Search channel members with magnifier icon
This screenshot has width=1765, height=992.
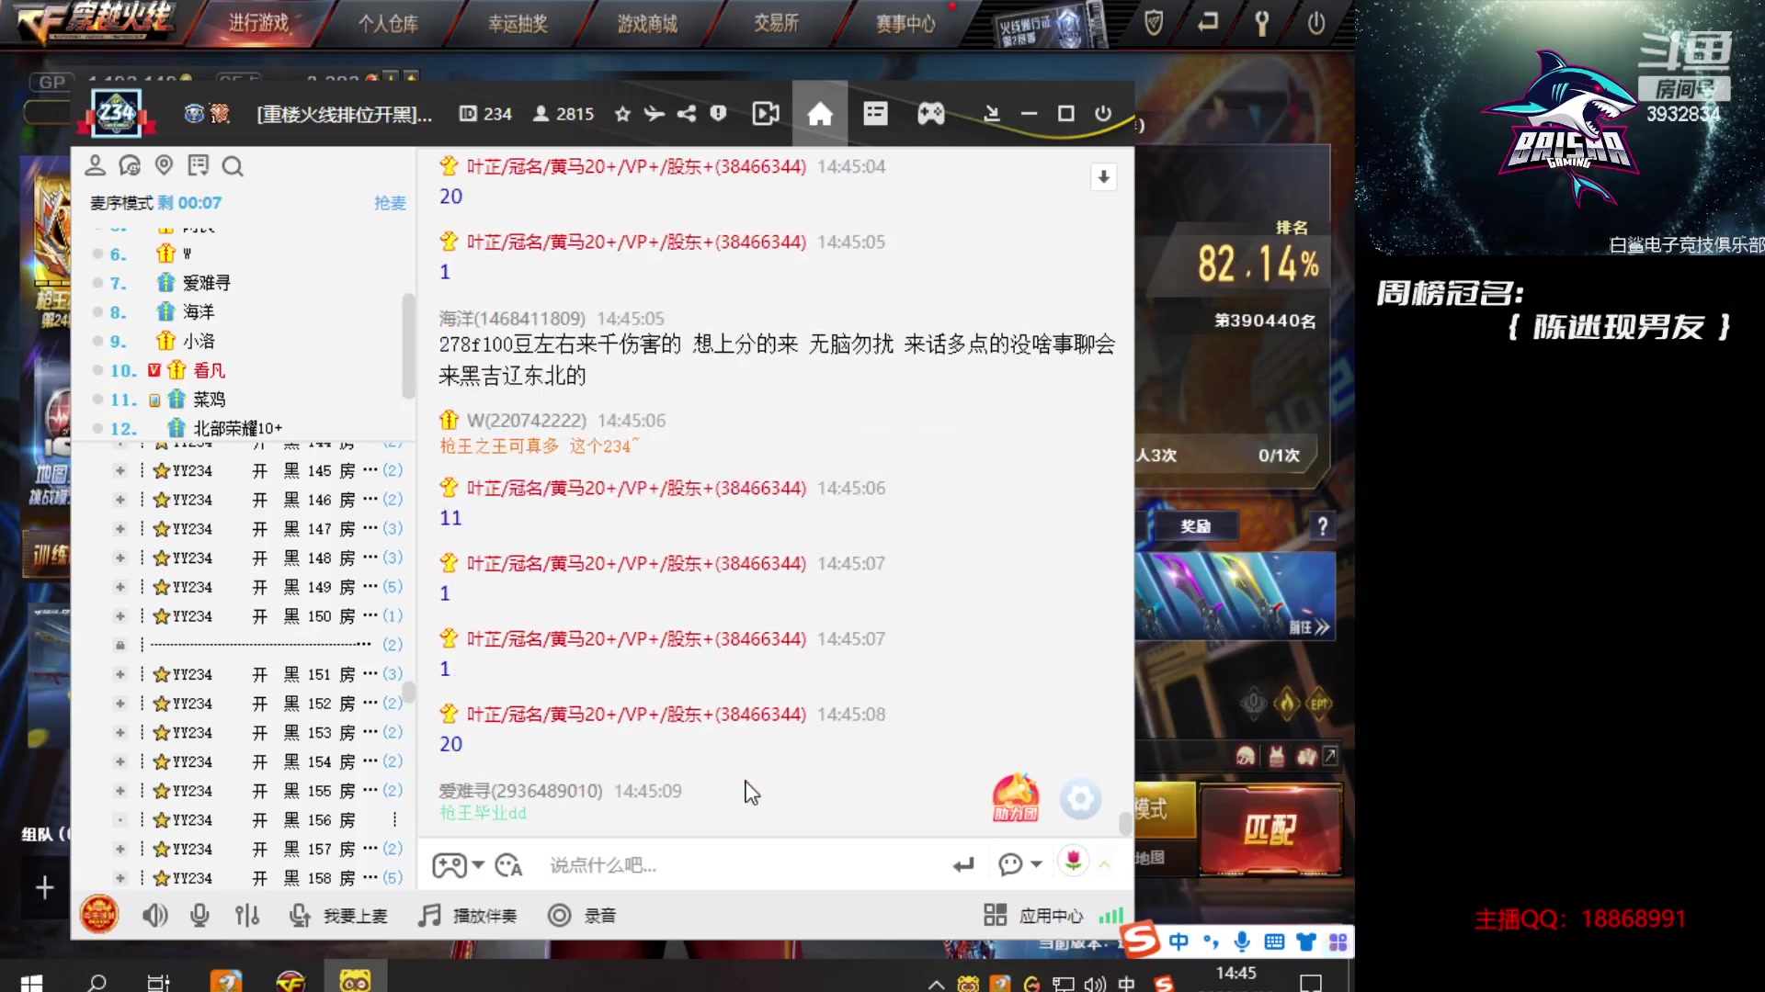tap(233, 166)
